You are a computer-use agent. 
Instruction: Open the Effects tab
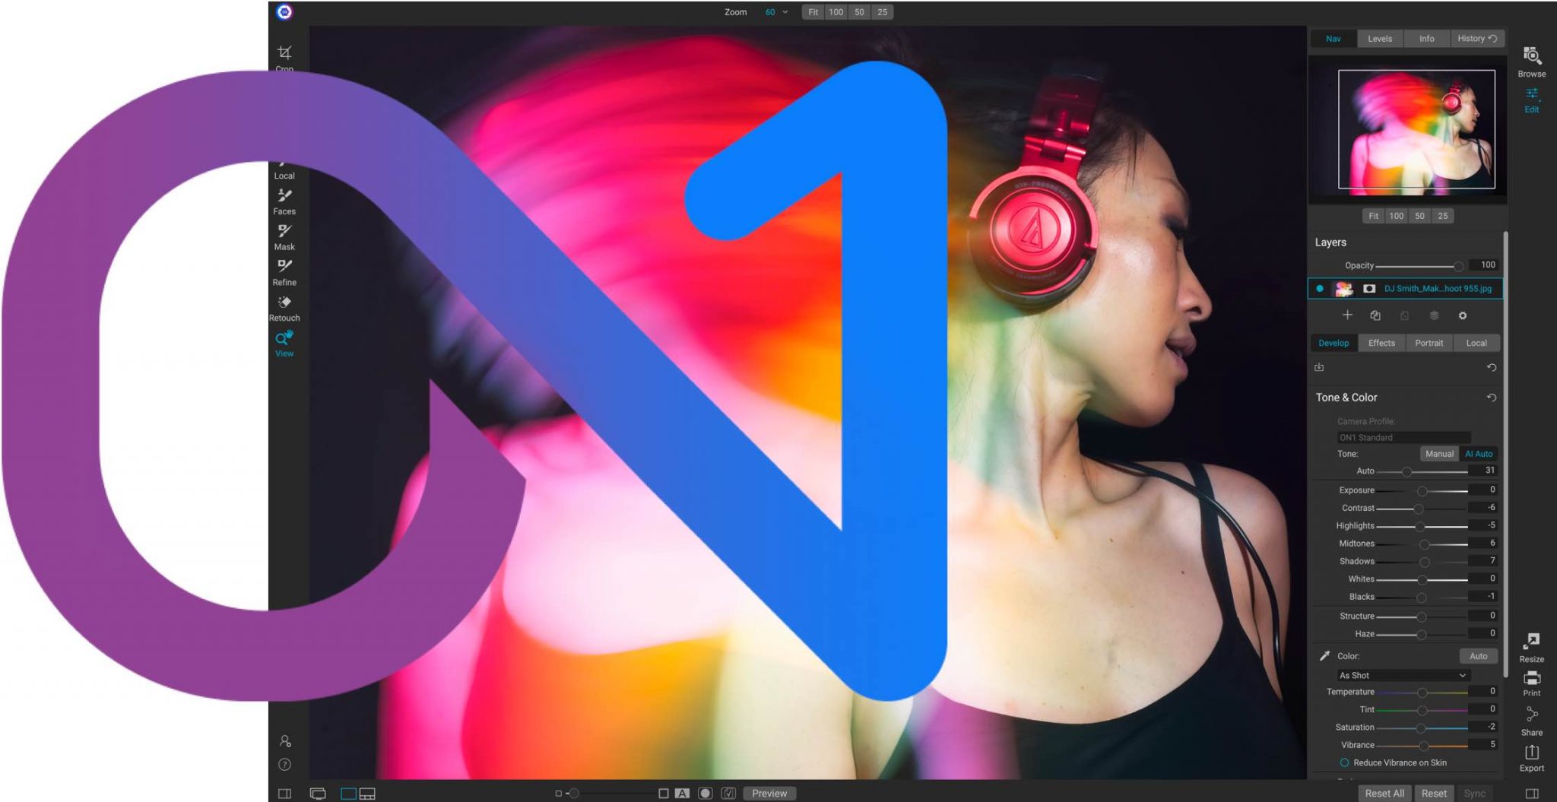tap(1381, 343)
